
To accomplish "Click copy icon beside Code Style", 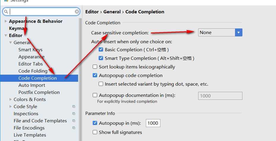I will 74,106.
